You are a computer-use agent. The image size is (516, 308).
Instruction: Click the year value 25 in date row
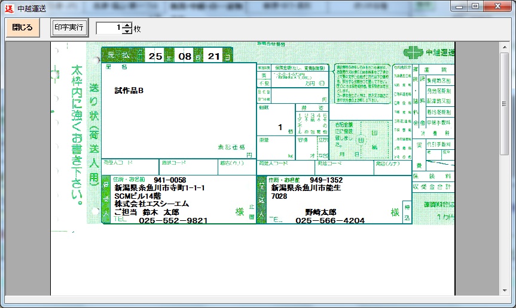(x=155, y=57)
